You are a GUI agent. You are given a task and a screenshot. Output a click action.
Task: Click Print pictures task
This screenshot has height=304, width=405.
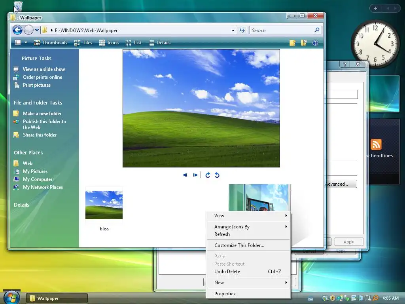click(x=37, y=85)
